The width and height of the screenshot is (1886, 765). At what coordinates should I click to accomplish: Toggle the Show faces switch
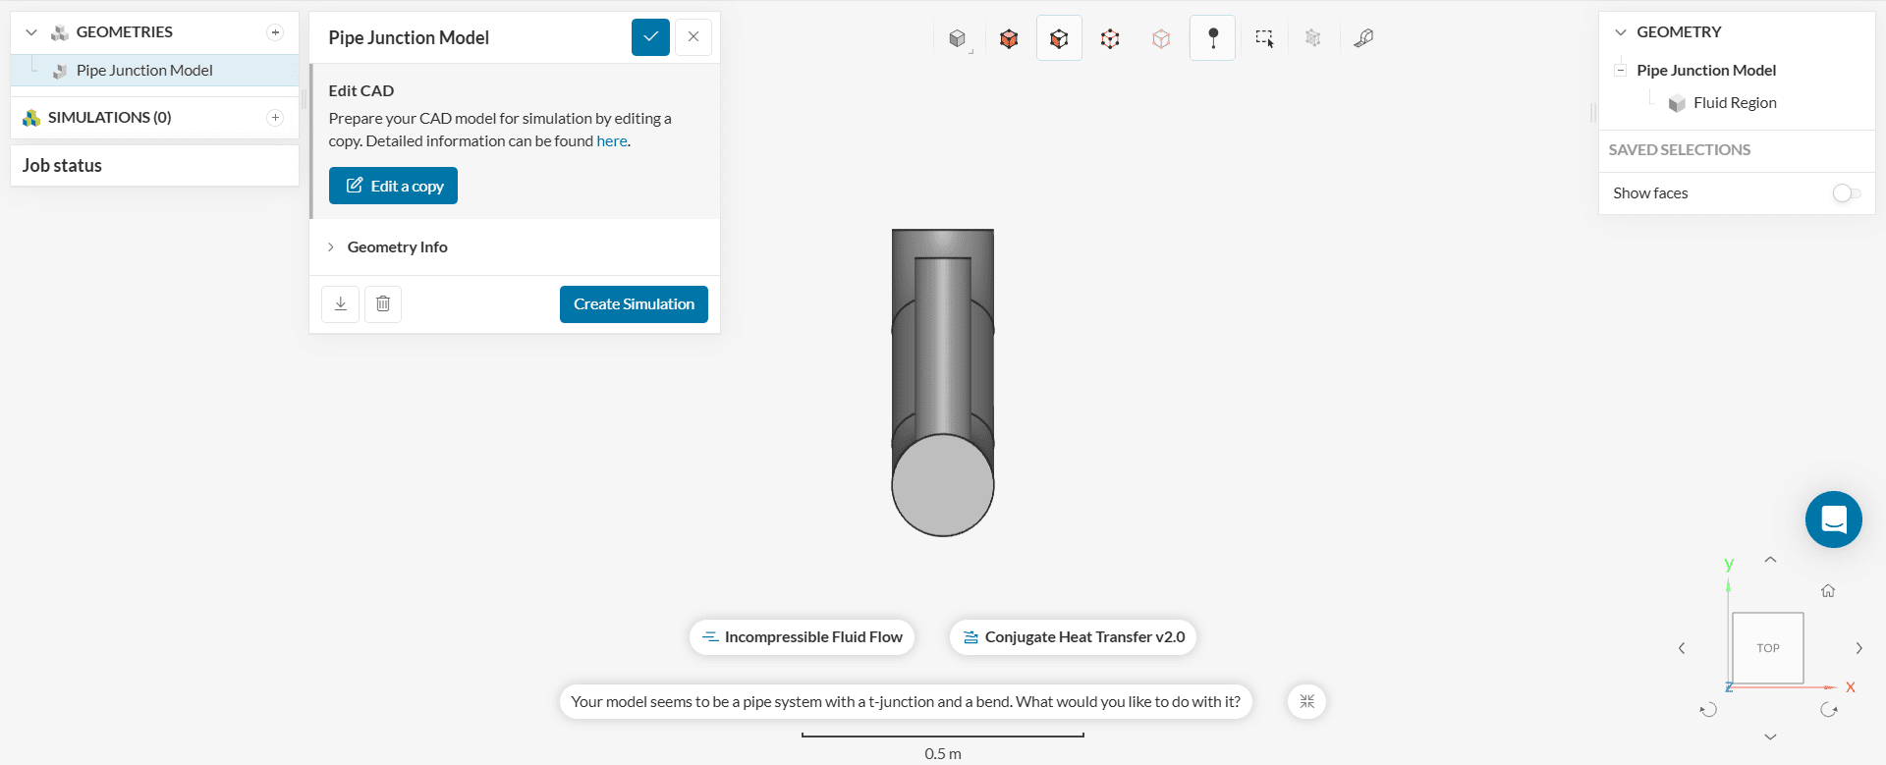click(x=1847, y=193)
